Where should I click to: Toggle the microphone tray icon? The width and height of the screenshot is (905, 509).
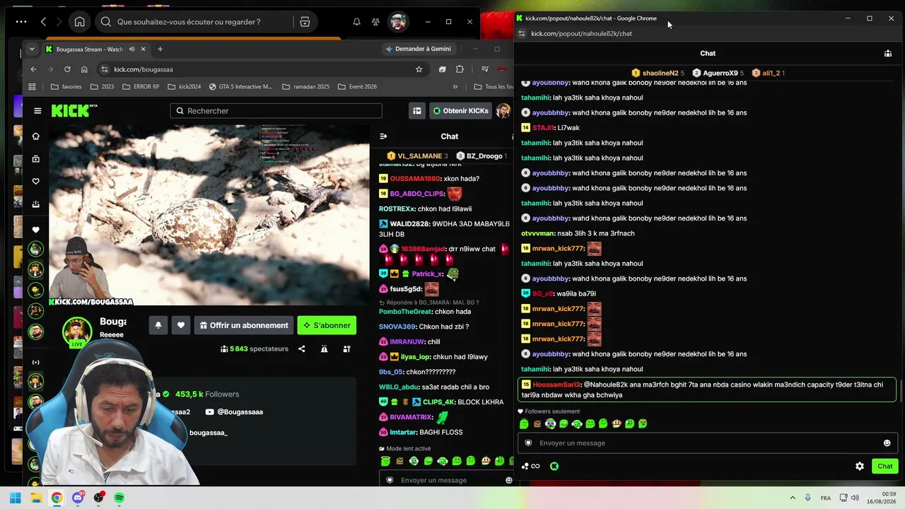pos(807,498)
